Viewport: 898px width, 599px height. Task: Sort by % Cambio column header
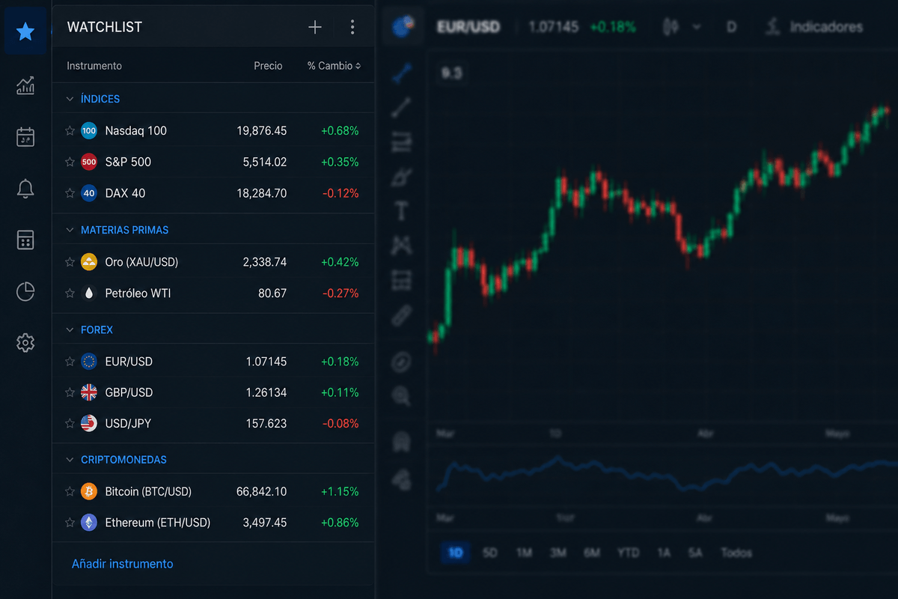(x=334, y=66)
